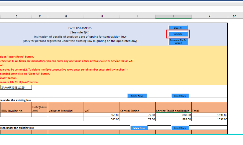Click the VAT cell containing 666.00 in first row

point(101,115)
